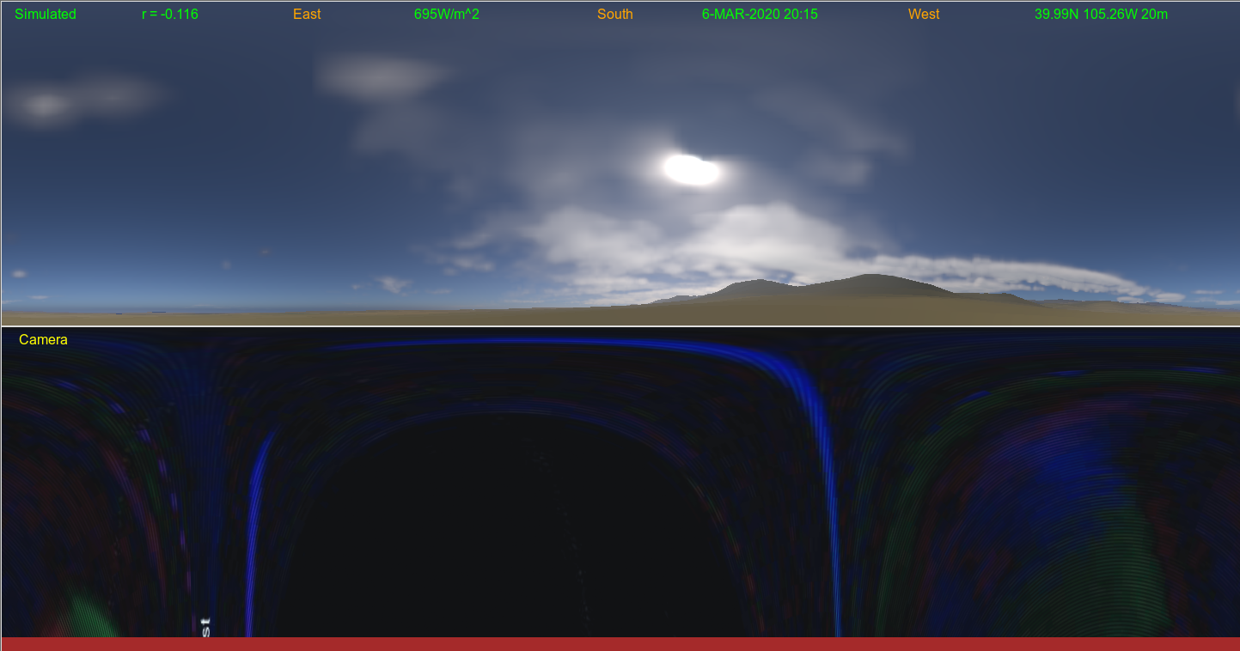
Task: Click the rotated white "st" text
Action: [205, 626]
